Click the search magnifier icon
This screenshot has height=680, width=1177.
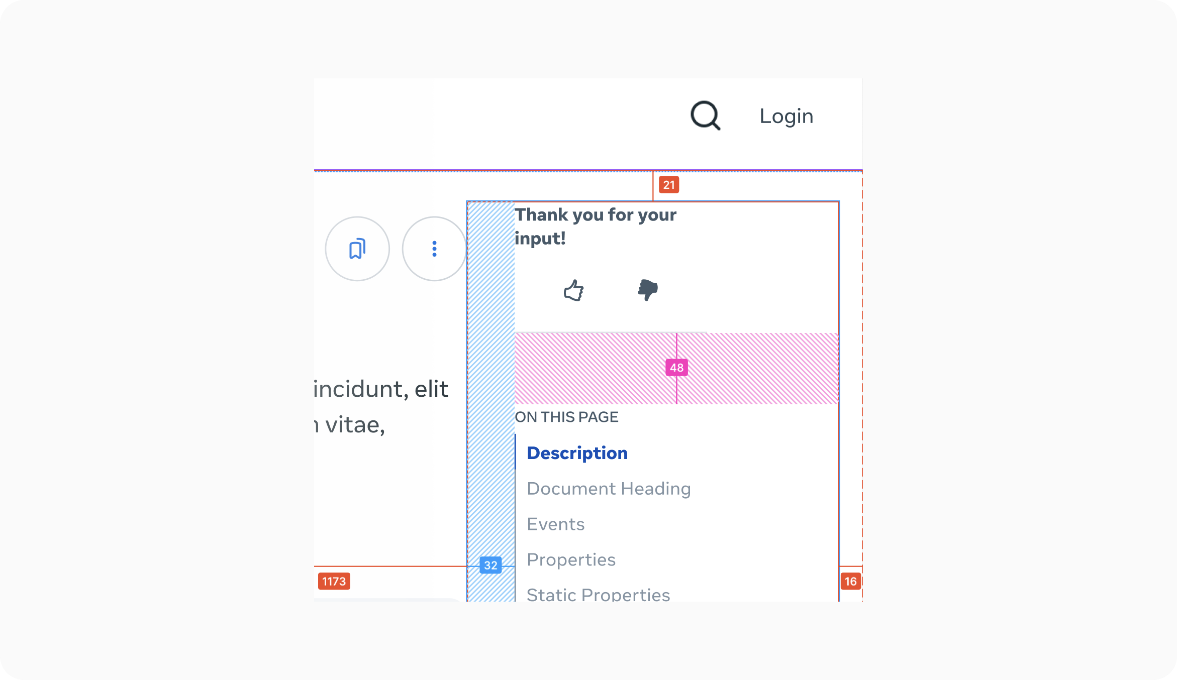[x=705, y=116]
